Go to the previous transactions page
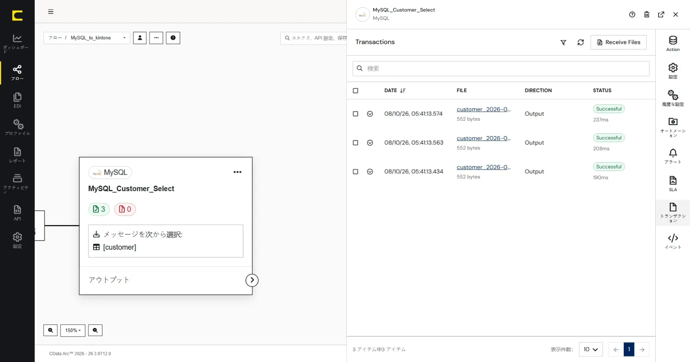 click(616, 349)
